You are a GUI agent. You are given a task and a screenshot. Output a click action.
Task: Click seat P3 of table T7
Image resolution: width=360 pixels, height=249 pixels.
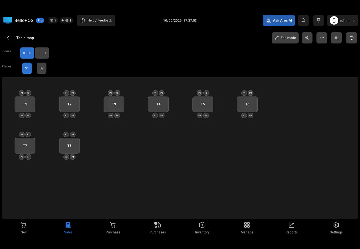tap(22, 157)
